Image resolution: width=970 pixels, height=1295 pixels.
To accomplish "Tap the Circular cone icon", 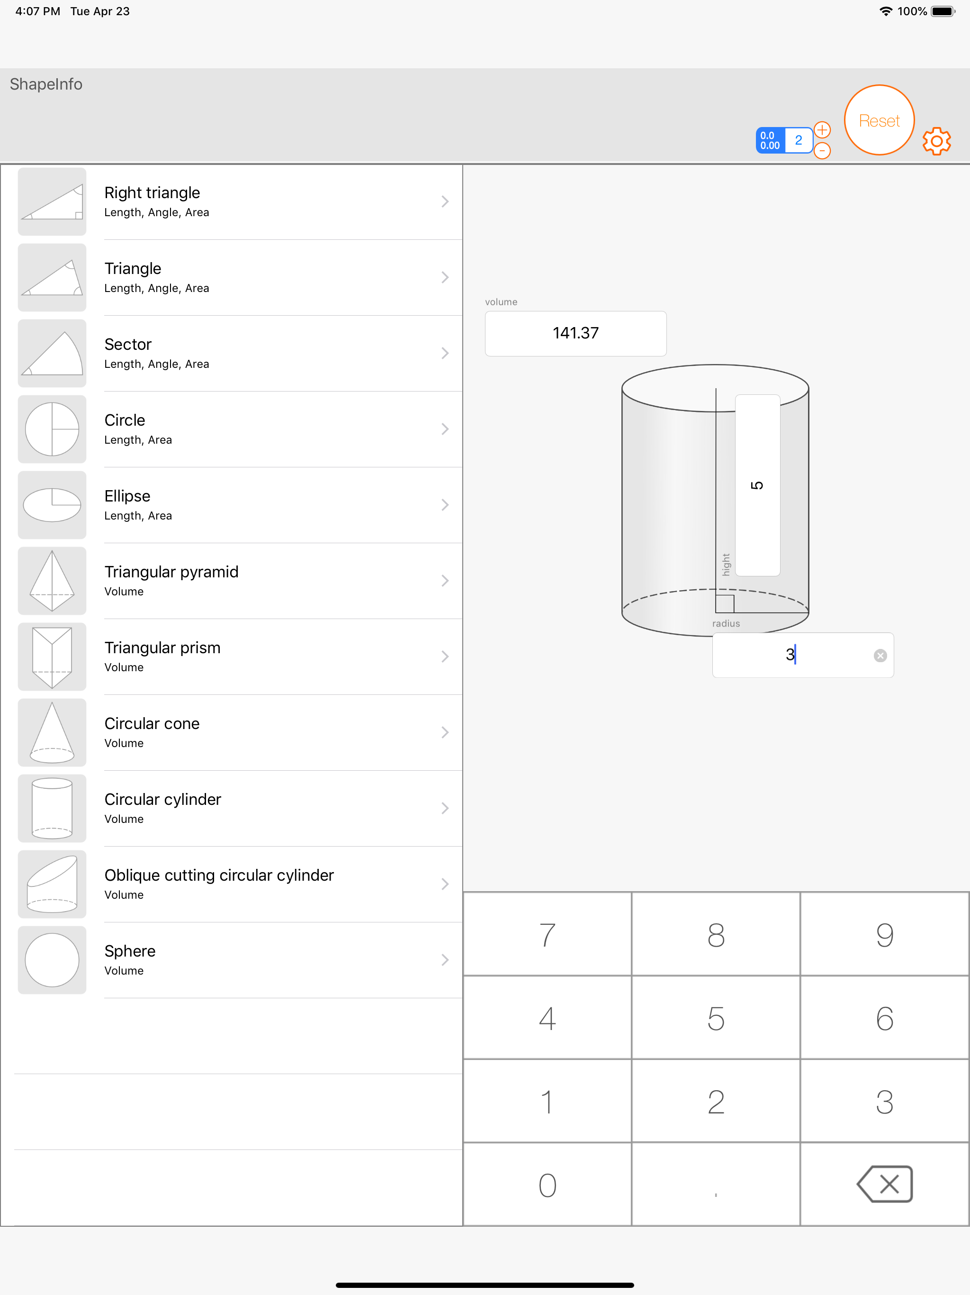I will pos(52,732).
